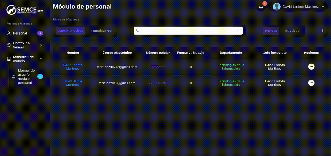Click the magnifying glass search icon

138,31
